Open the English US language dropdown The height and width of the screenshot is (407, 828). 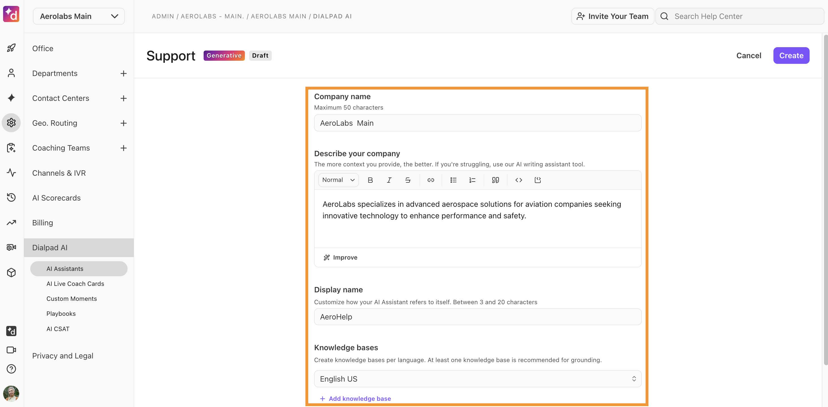pos(478,379)
